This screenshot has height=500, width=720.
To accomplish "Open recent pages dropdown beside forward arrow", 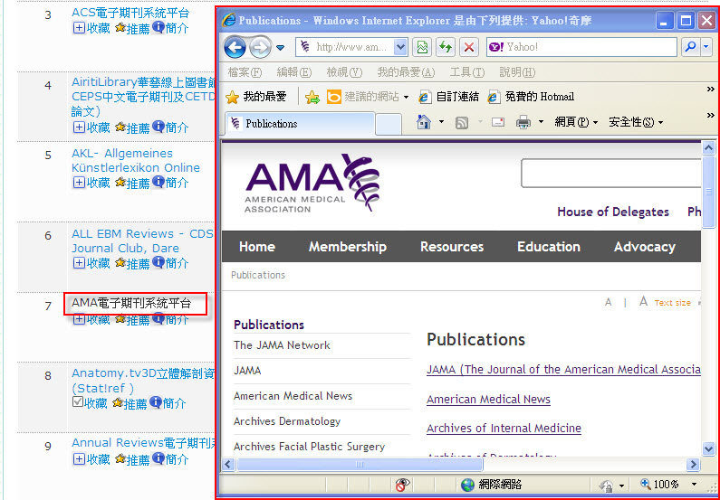I will [280, 48].
